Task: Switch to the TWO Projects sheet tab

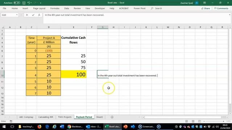Action: pos(65,117)
